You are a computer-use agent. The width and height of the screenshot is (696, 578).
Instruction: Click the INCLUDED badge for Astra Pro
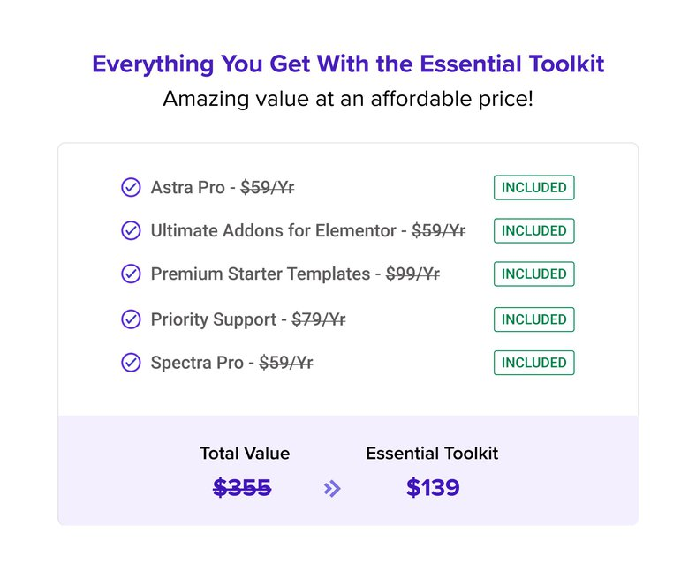coord(534,188)
